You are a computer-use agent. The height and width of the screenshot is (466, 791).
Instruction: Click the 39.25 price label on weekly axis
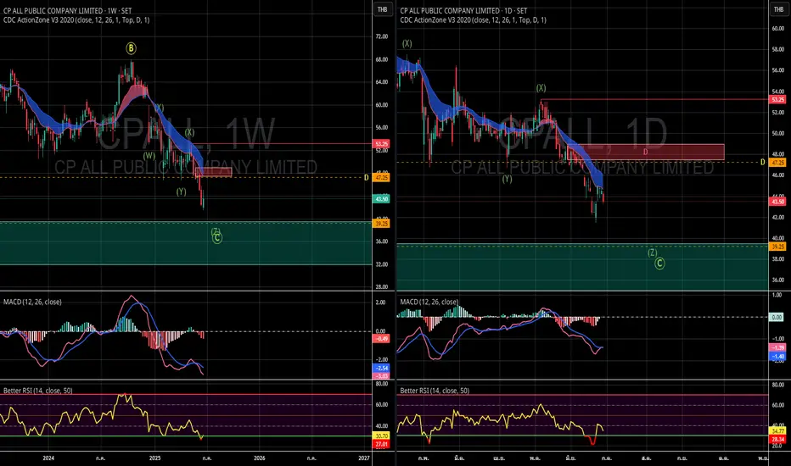381,223
